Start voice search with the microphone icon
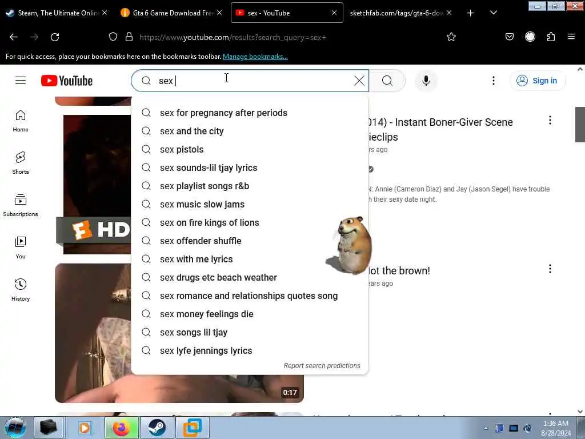585x439 pixels. tap(426, 81)
